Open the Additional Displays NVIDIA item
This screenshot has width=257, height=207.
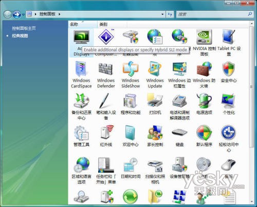pos(81,43)
